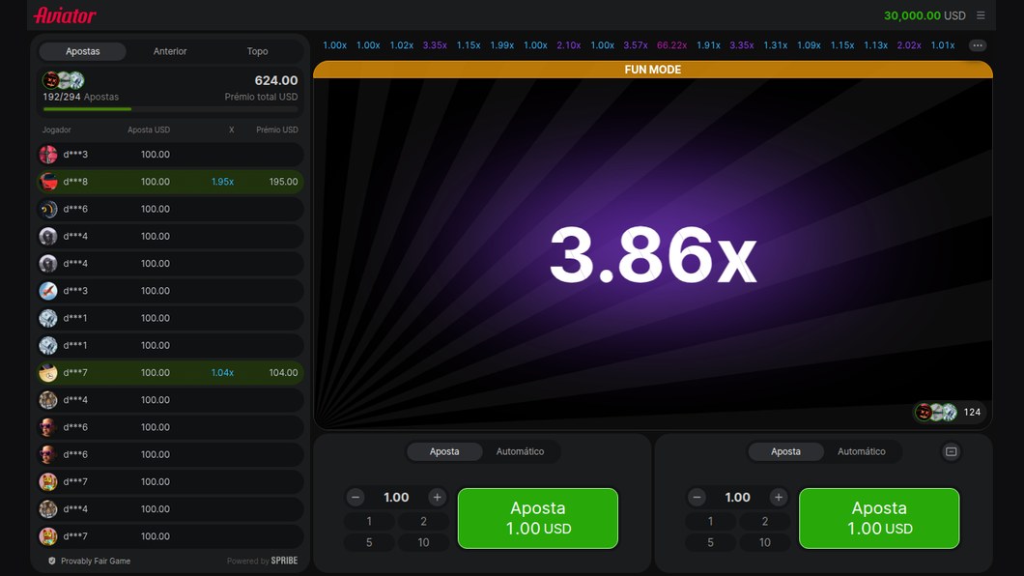
Task: Click the 1.04x cashout multiplier of d***7
Action: pos(222,372)
